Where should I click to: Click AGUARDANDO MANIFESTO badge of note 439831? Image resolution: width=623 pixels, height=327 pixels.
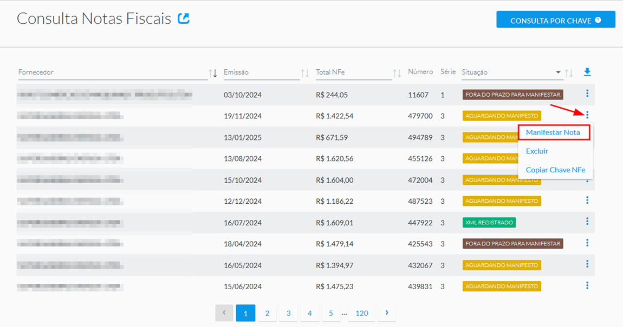(x=502, y=286)
